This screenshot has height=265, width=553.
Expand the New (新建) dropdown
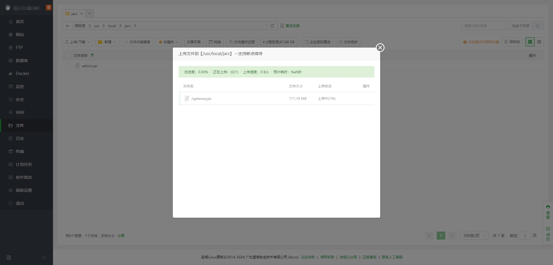(x=107, y=42)
